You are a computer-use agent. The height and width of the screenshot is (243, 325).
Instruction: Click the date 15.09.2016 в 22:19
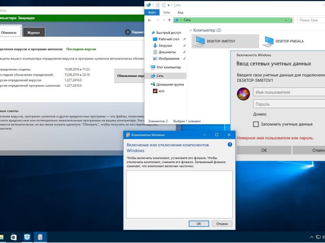[77, 75]
